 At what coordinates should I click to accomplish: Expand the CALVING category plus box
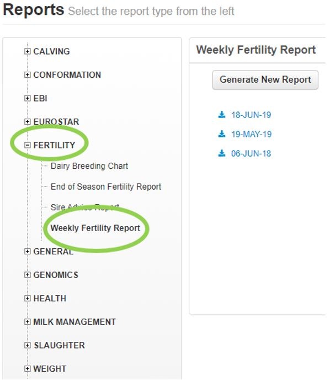(x=28, y=52)
